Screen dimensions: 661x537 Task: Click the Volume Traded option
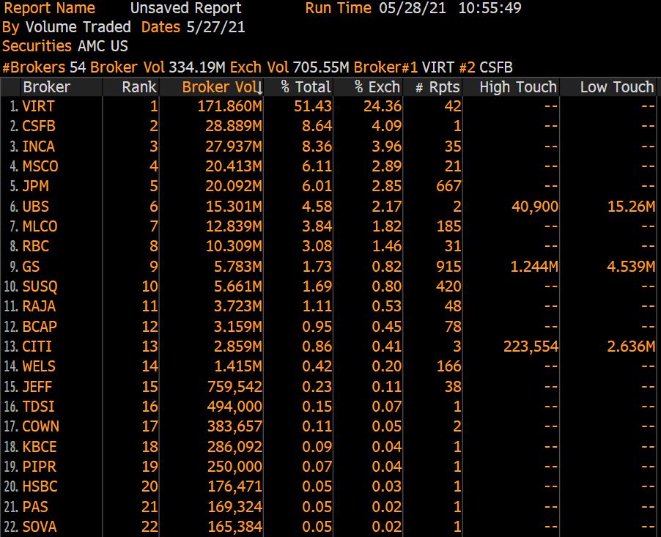pos(78,27)
